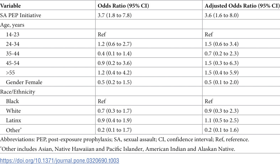Click the 0.2 (0.1 to 1.6) cell
The width and height of the screenshot is (280, 164).
[x=221, y=130]
